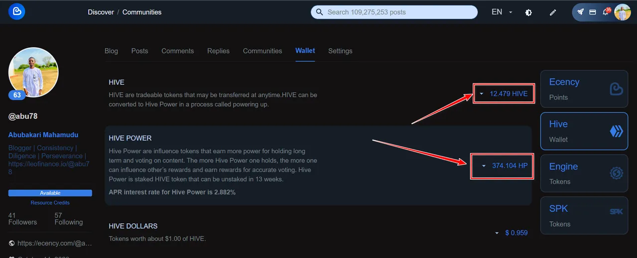Select the Wallet tab

305,51
